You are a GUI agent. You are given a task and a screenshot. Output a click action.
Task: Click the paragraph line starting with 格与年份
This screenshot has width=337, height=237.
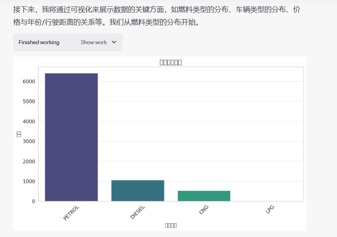point(107,22)
